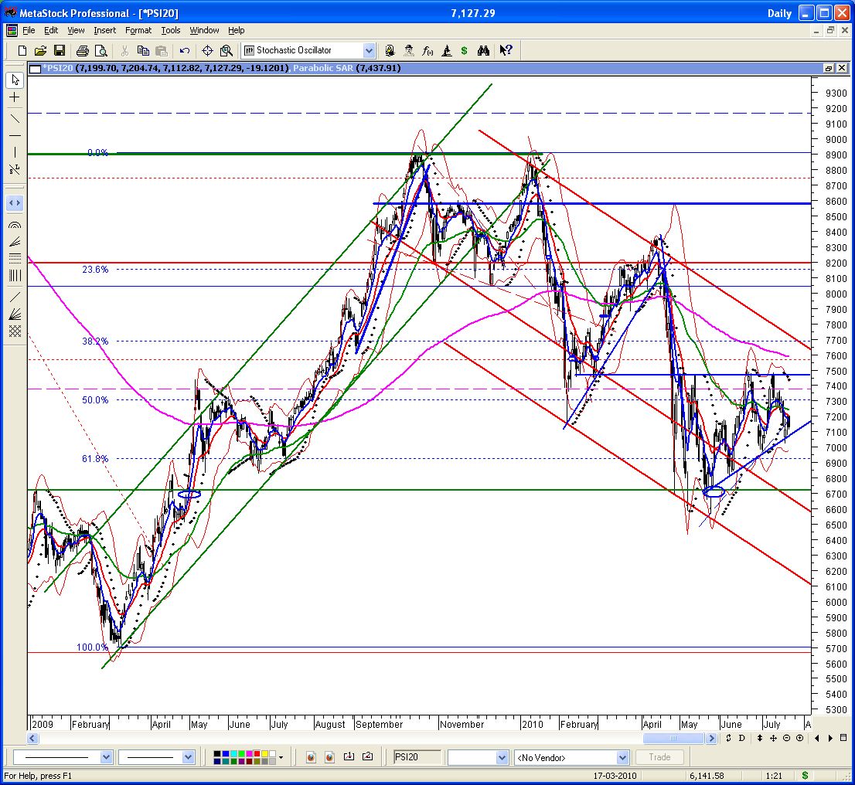Pick the red color swatch
The width and height of the screenshot is (855, 785).
pos(257,754)
